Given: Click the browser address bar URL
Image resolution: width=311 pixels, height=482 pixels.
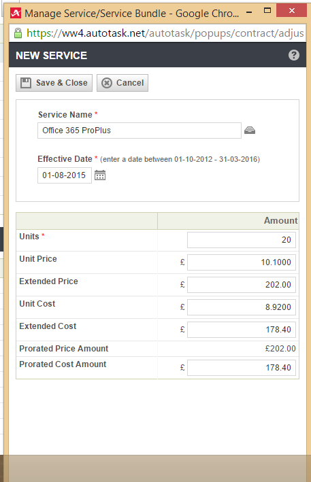Looking at the screenshot, I should pos(165,33).
